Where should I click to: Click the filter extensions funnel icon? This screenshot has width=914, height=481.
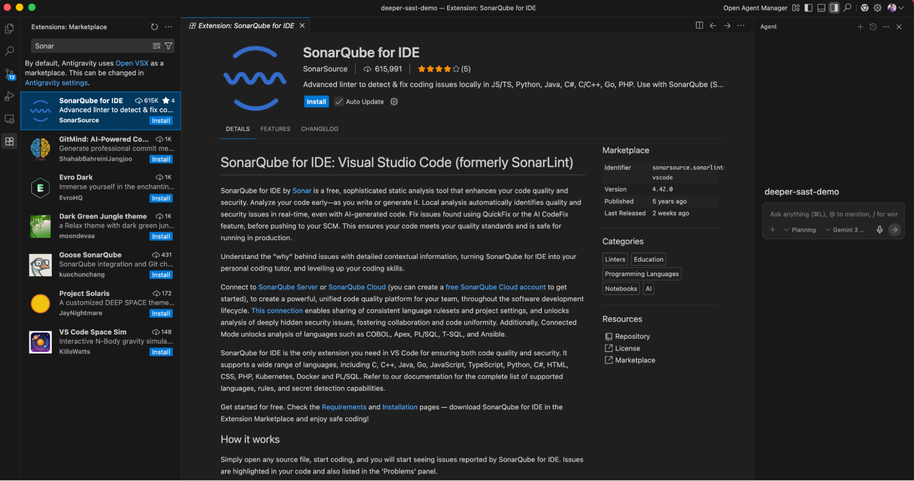point(169,46)
